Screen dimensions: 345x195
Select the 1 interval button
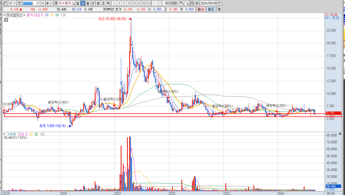[114, 3]
